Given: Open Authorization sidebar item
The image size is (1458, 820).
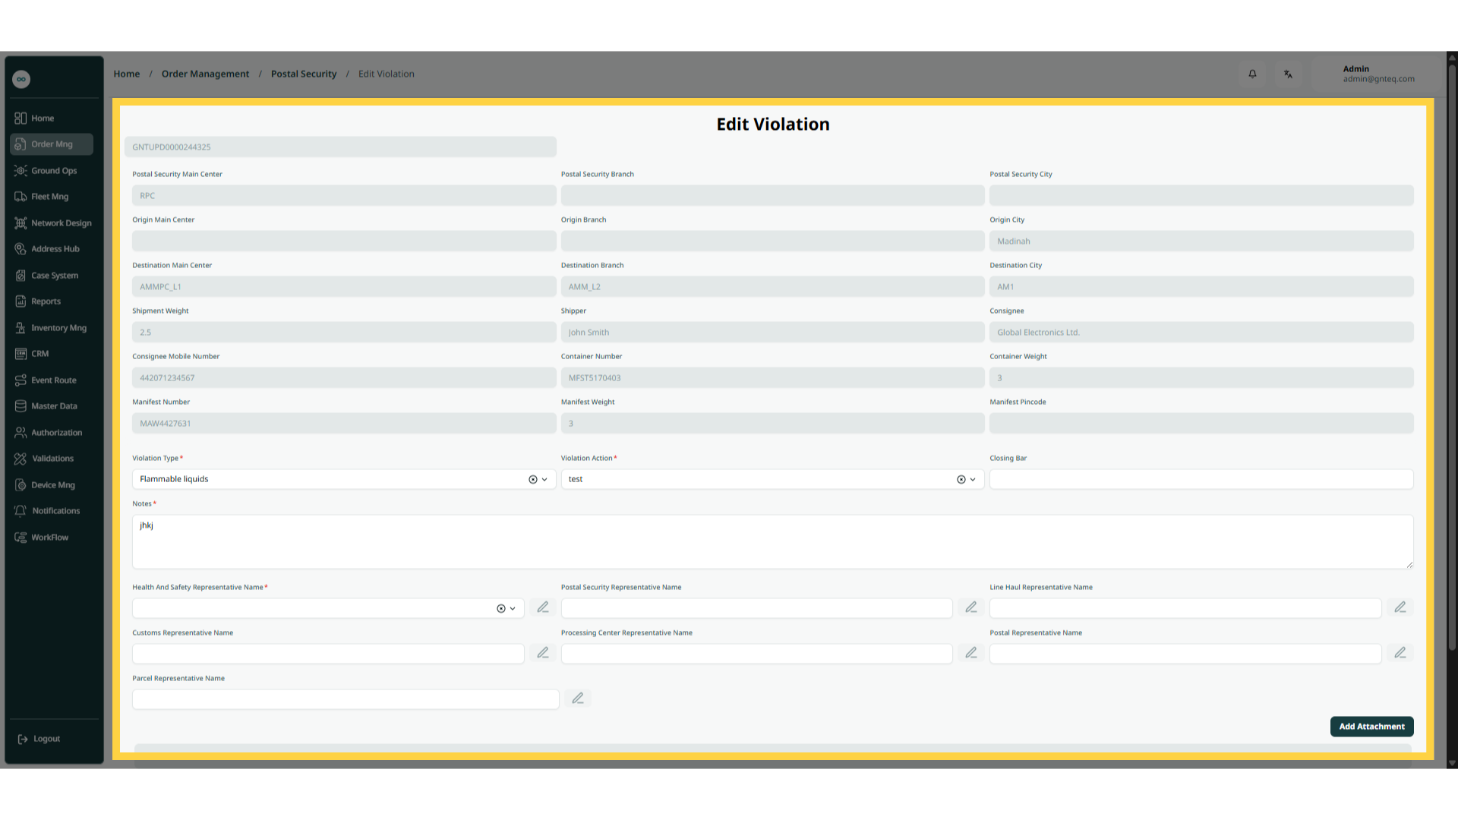Looking at the screenshot, I should 53,433.
